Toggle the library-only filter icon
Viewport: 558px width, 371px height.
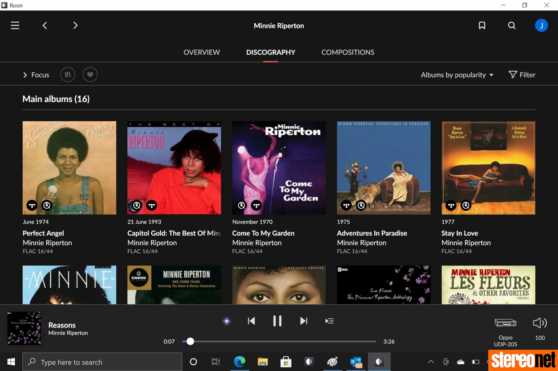point(68,74)
